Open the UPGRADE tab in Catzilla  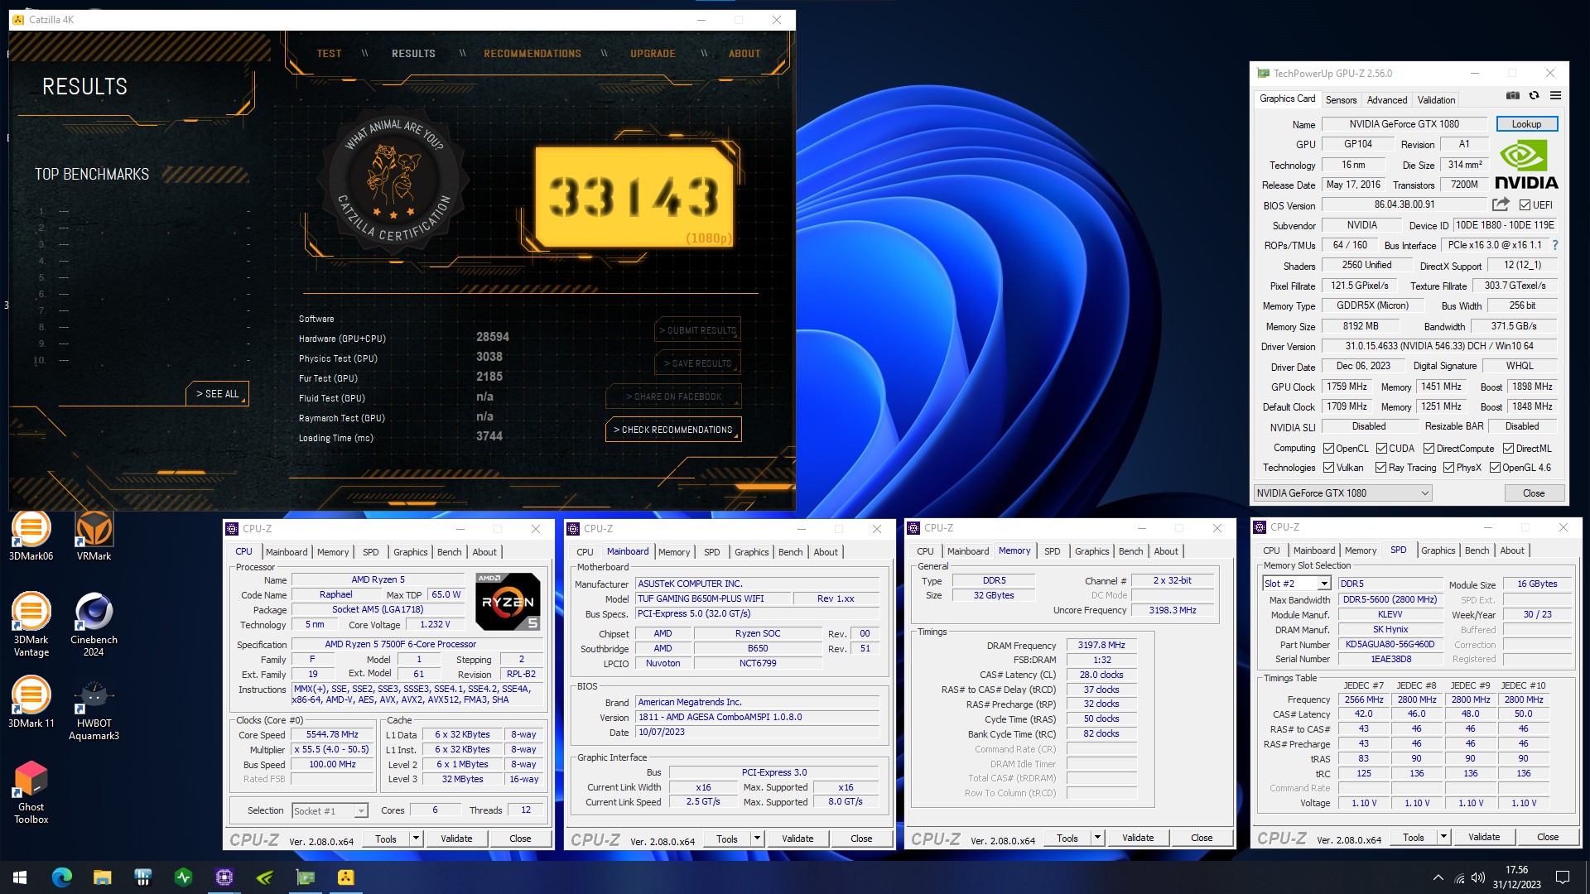pyautogui.click(x=653, y=54)
